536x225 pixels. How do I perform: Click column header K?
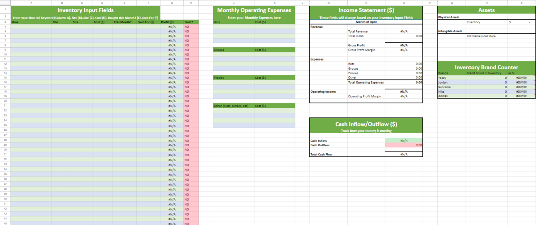pos(275,2)
